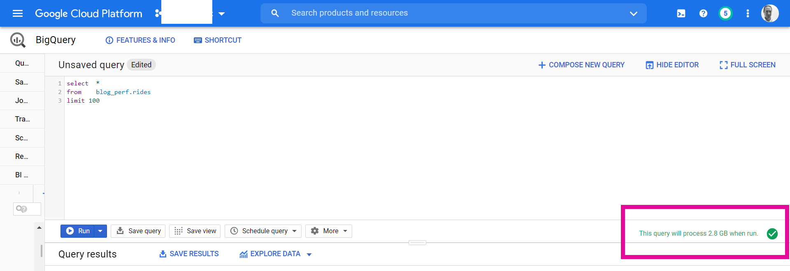Click the search magnifier icon
Viewport: 790px width, 271px height.
point(275,14)
